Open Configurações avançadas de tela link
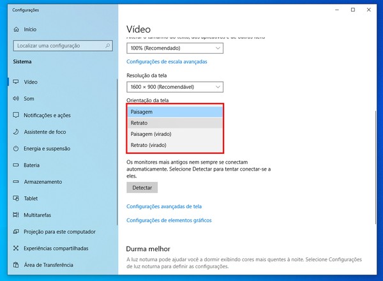Viewport: 383px width, 281px height. pos(164,206)
